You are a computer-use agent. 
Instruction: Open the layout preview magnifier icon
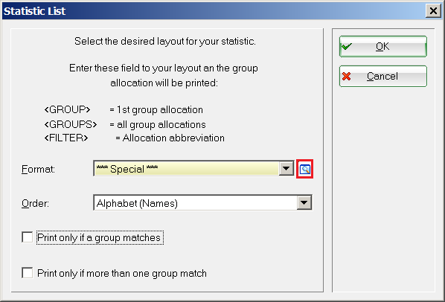coord(305,170)
